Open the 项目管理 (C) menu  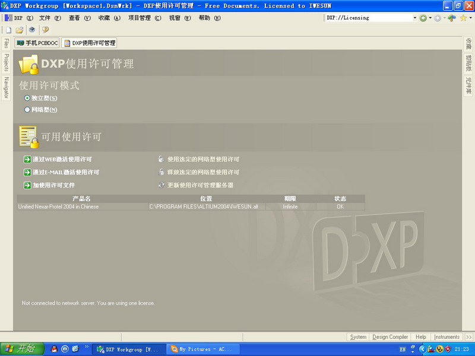pos(145,18)
